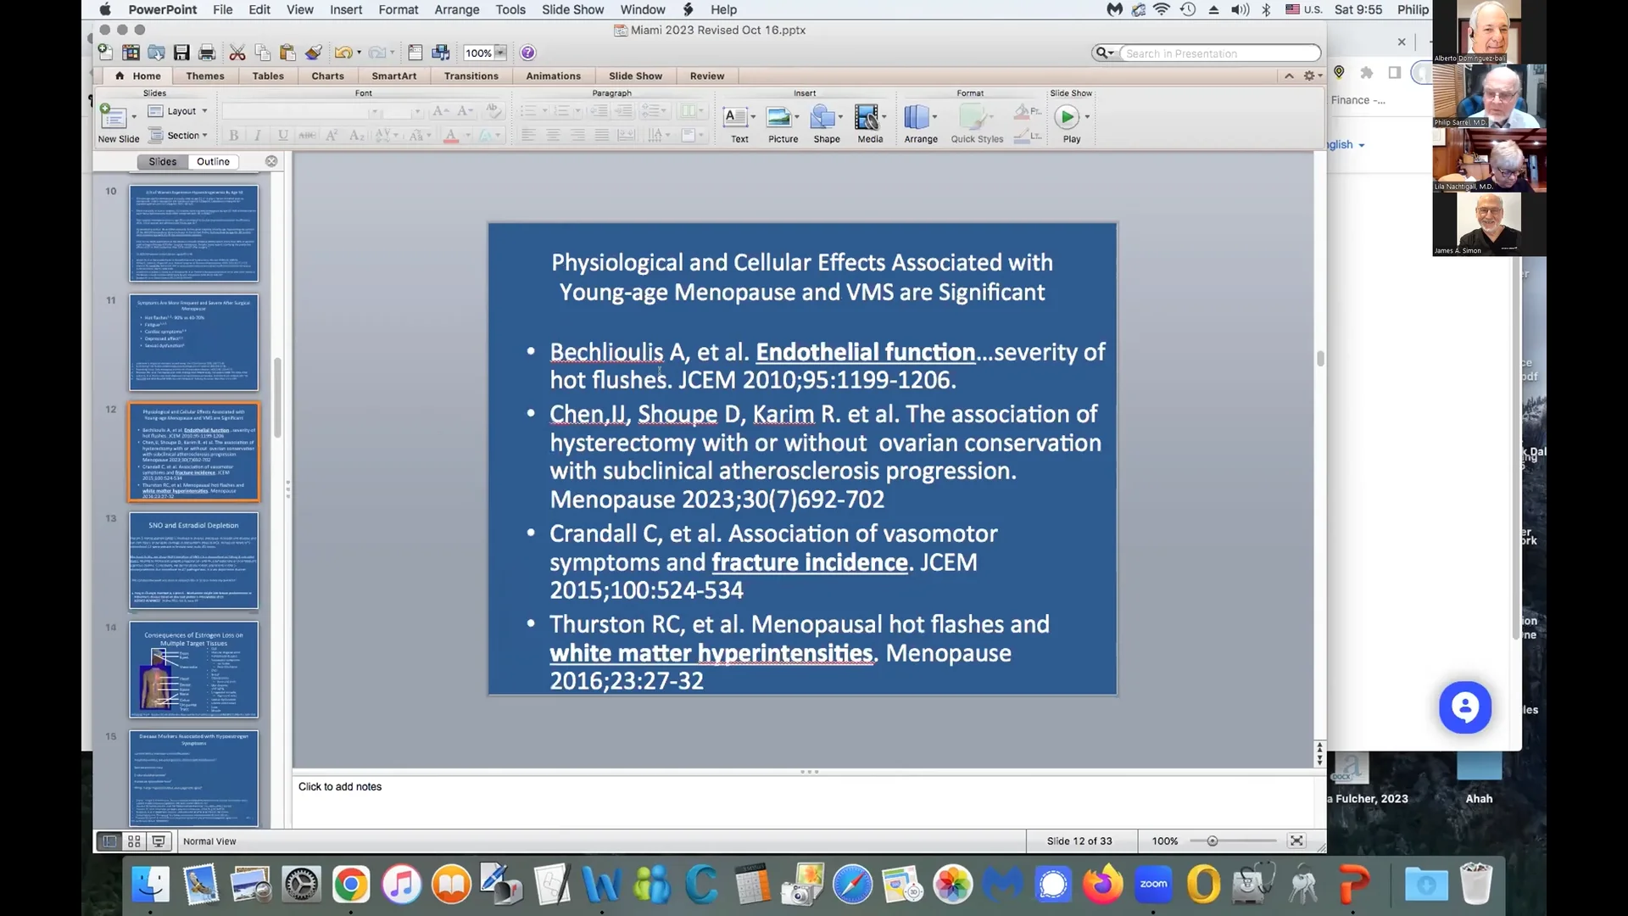Click the Print toolbar icon
The height and width of the screenshot is (916, 1628).
point(206,53)
